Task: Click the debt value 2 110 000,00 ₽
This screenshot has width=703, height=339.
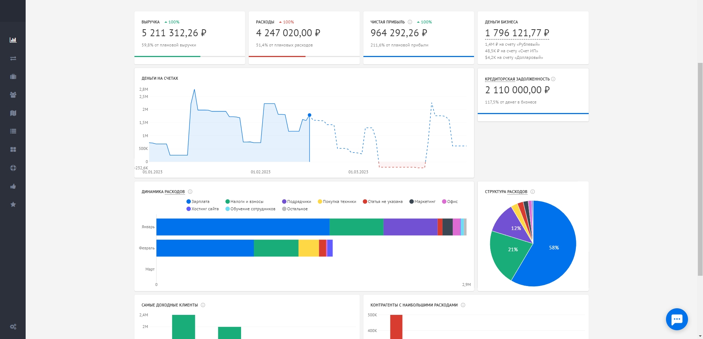Action: click(x=517, y=90)
